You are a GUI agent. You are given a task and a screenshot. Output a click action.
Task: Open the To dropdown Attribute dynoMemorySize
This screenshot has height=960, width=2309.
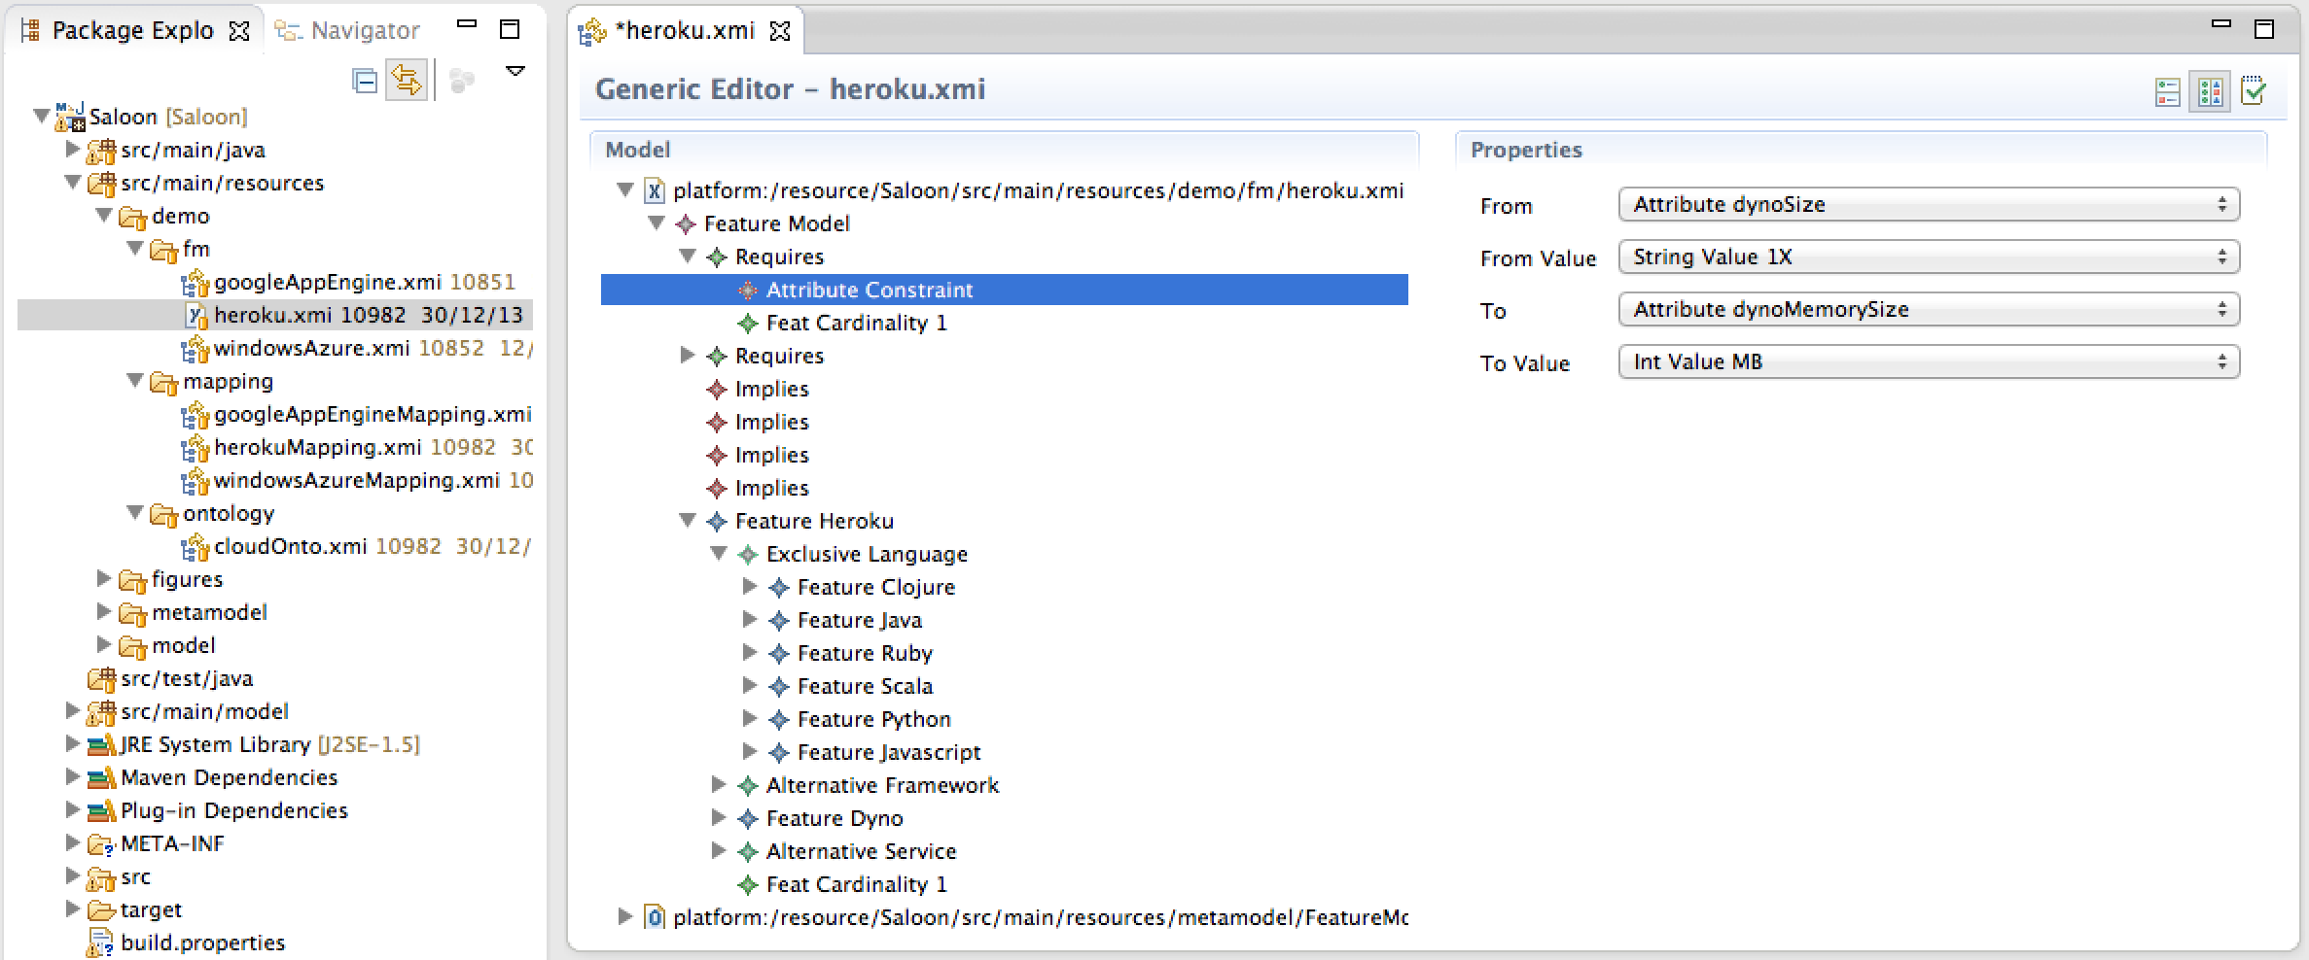click(1929, 309)
